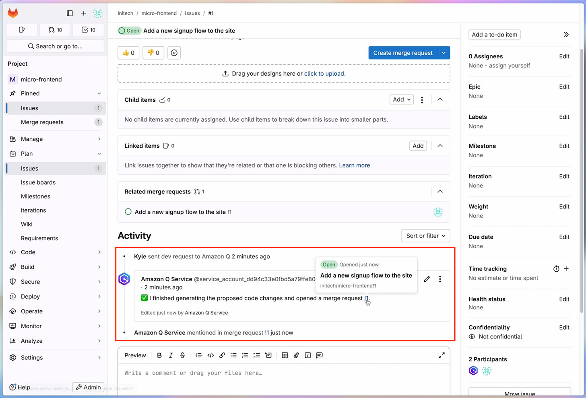Open the Child items Add dropdown
586x398 pixels.
click(402, 100)
